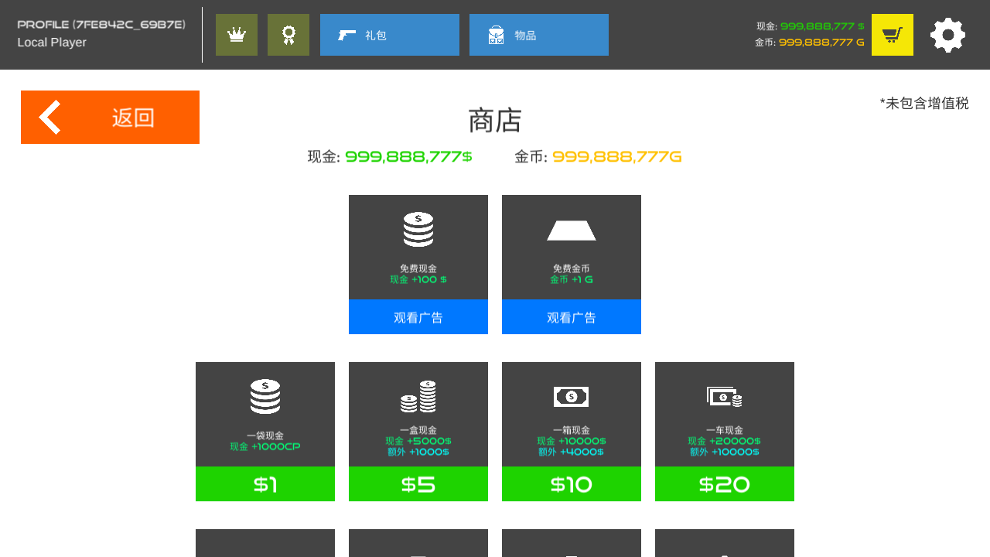Select the crown icon in the top bar
The height and width of the screenshot is (557, 990).
(236, 34)
